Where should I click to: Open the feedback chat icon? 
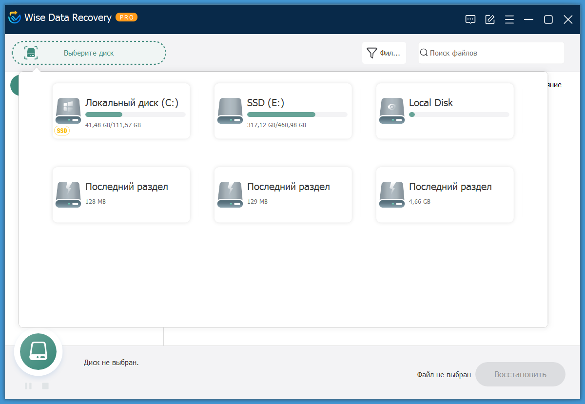[x=470, y=19]
